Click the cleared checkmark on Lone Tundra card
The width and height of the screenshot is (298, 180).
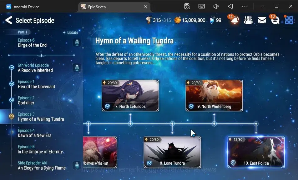[x=149, y=163]
